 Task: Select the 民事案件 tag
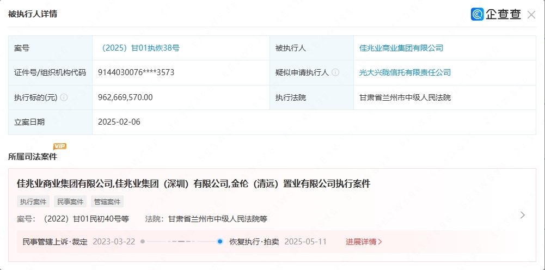coord(70,201)
